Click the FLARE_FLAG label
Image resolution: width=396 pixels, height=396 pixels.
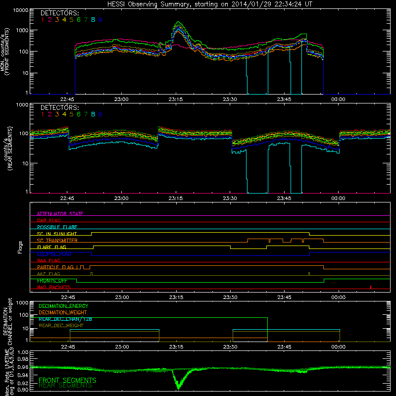pos(51,247)
